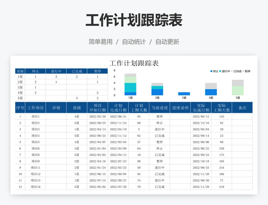The width and height of the screenshot is (268, 205).
Task: Click start date cell 2022/07/15
Action: [x=97, y=181]
